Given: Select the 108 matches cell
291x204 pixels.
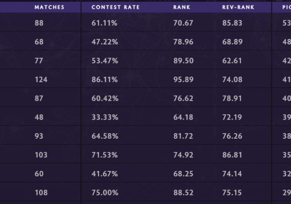Looking at the screenshot, I should point(41,192).
